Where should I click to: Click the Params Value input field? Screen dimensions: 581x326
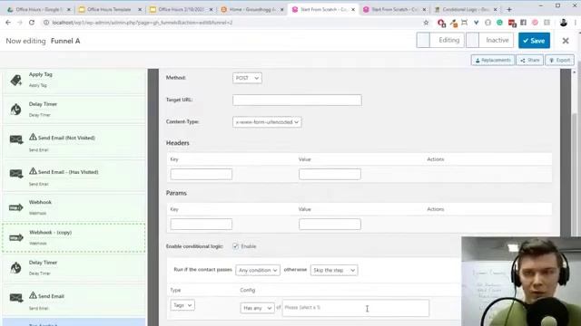(330, 225)
